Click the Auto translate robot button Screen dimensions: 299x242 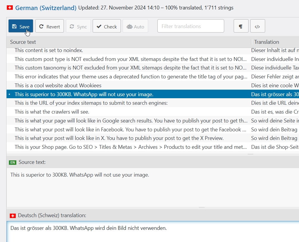pos(135,26)
